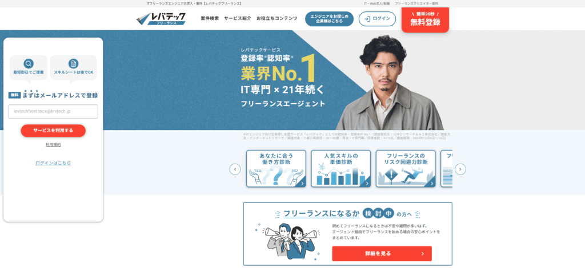Image resolution: width=585 pixels, height=268 pixels.
Task: Click the ログインはこちら link
Action: 53,163
